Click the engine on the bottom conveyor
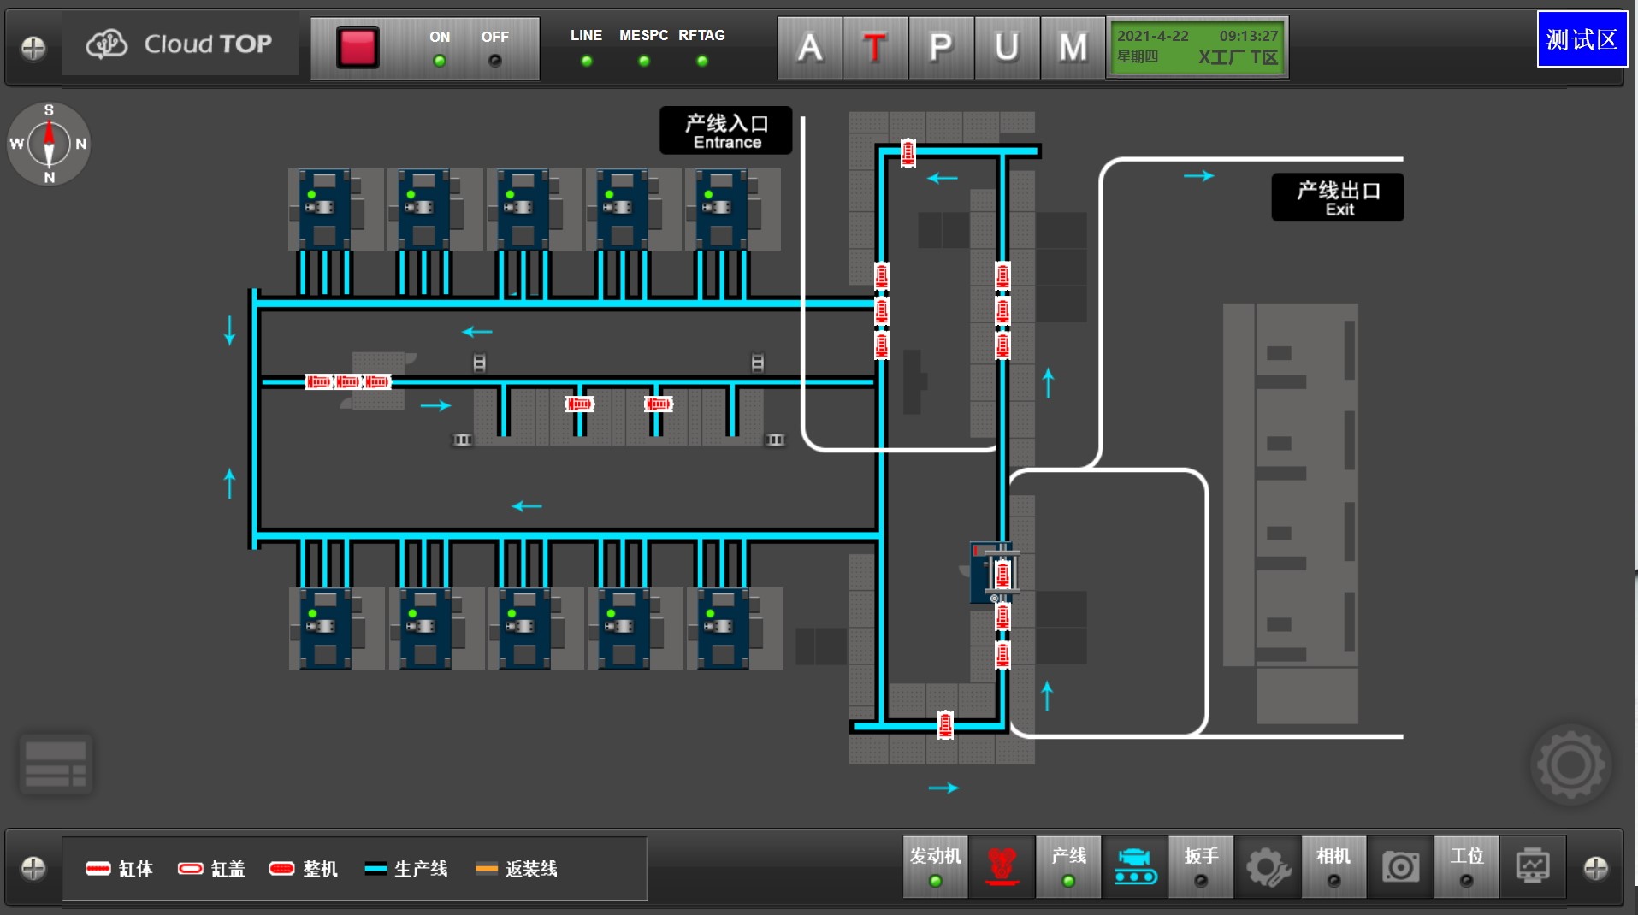The image size is (1638, 915). (x=945, y=725)
